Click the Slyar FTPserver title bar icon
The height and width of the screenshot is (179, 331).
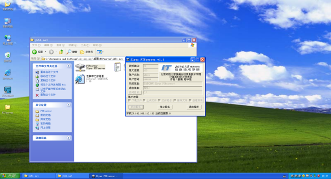(x=128, y=60)
